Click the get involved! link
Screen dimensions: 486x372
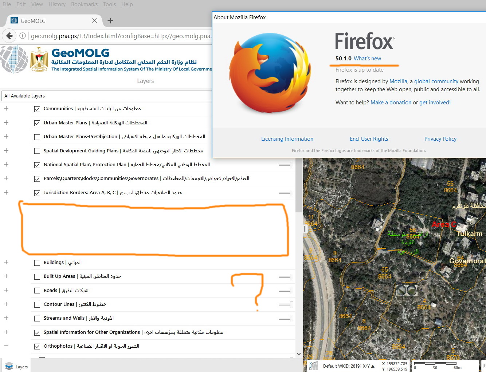tap(435, 103)
